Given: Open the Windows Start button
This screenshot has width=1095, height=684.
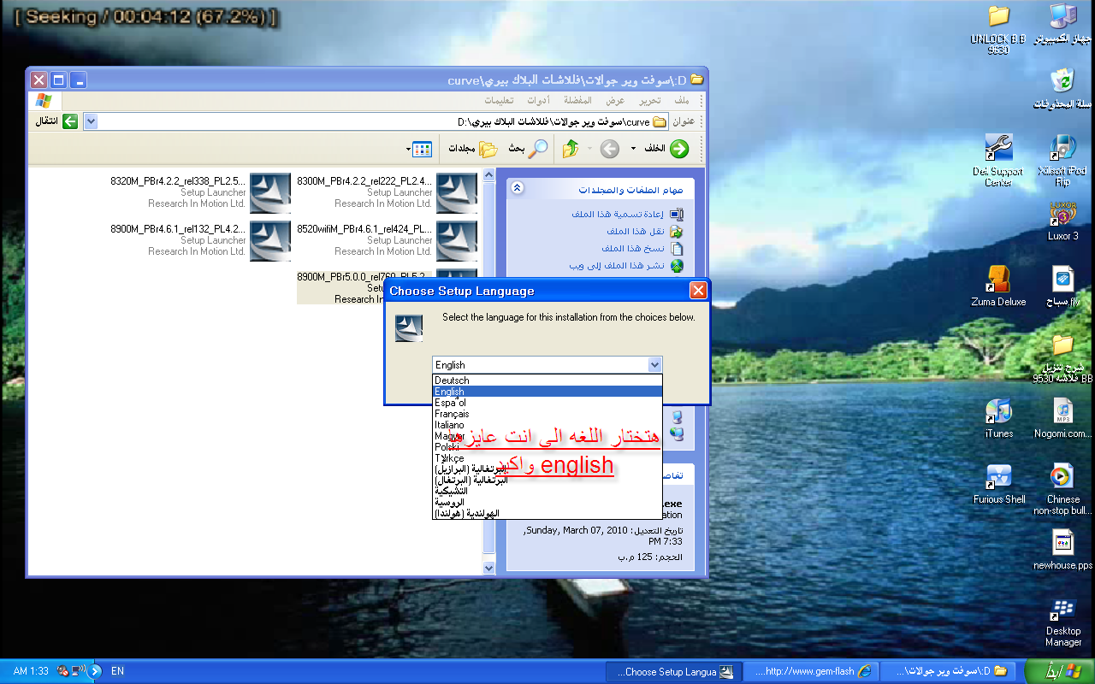Looking at the screenshot, I should click(1061, 671).
